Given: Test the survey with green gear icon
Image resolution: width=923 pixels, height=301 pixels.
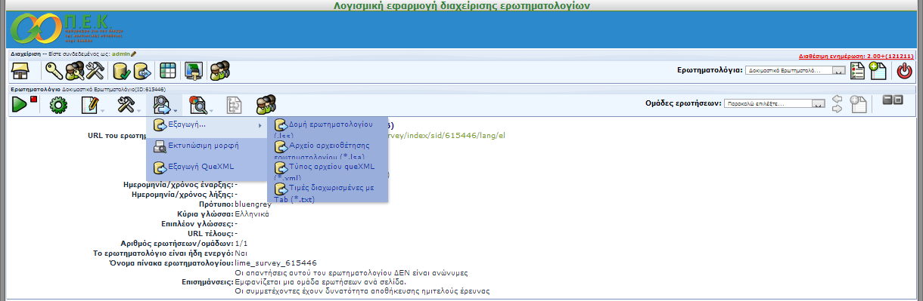Looking at the screenshot, I should pyautogui.click(x=57, y=105).
